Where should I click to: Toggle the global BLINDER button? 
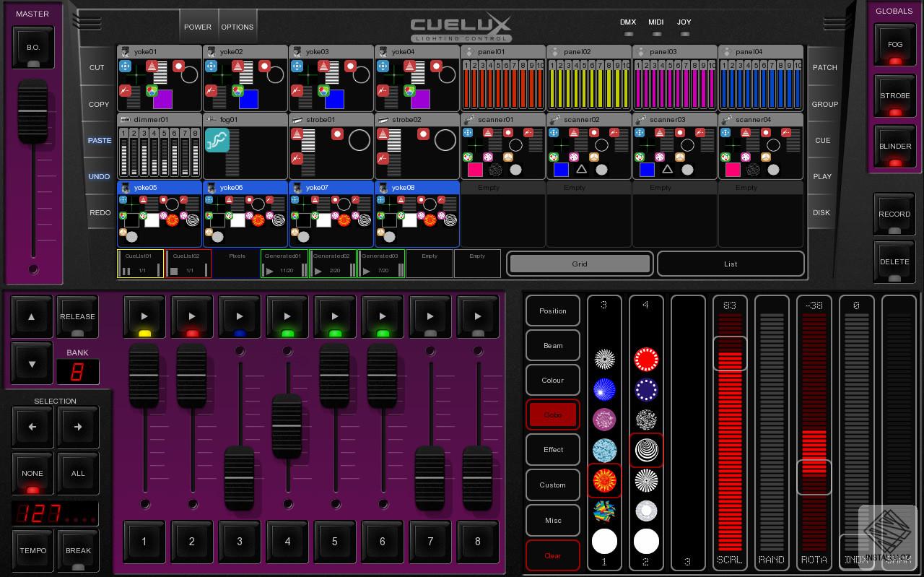click(895, 147)
